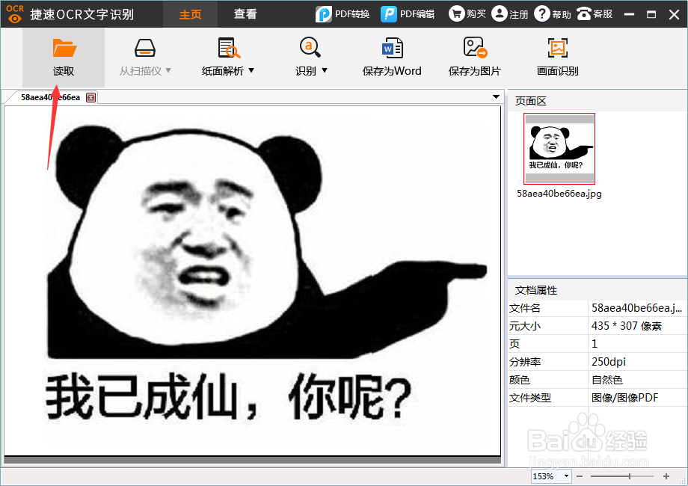688x486 pixels.
Task: Adjust the zoom slider handle
Action: point(630,476)
